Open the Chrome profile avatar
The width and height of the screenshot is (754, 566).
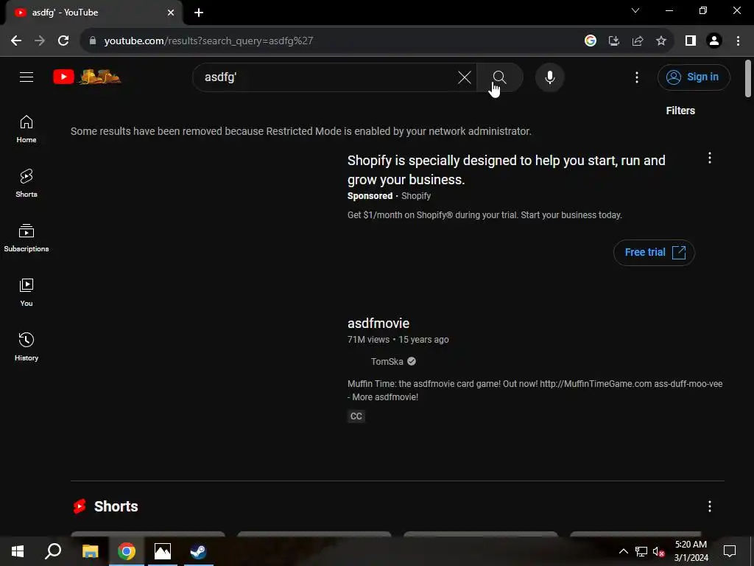pyautogui.click(x=714, y=41)
